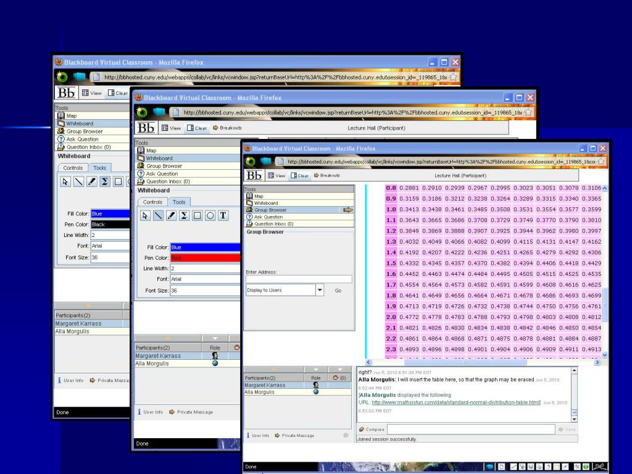
Task: Select circle shape tool in middle window
Action: pyautogui.click(x=210, y=215)
